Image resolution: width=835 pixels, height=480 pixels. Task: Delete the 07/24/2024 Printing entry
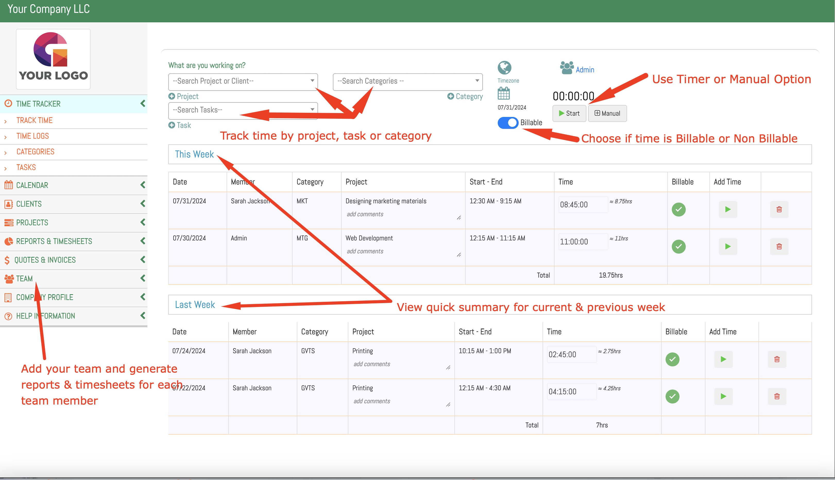(777, 359)
